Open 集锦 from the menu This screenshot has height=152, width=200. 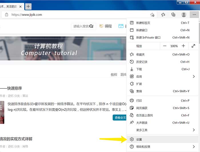[x=163, y=91]
